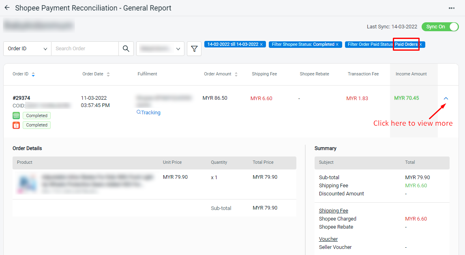The image size is (465, 255).
Task: Click the back arrow beside the report title
Action: pos(6,8)
